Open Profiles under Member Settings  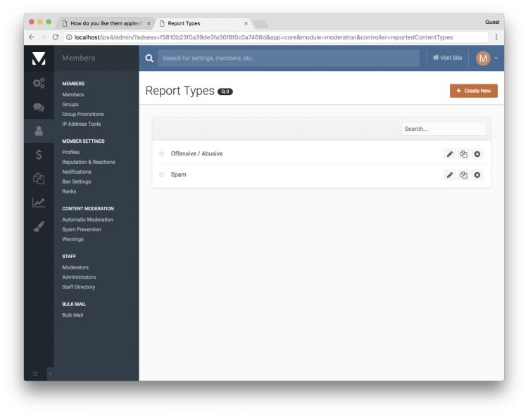click(x=70, y=152)
